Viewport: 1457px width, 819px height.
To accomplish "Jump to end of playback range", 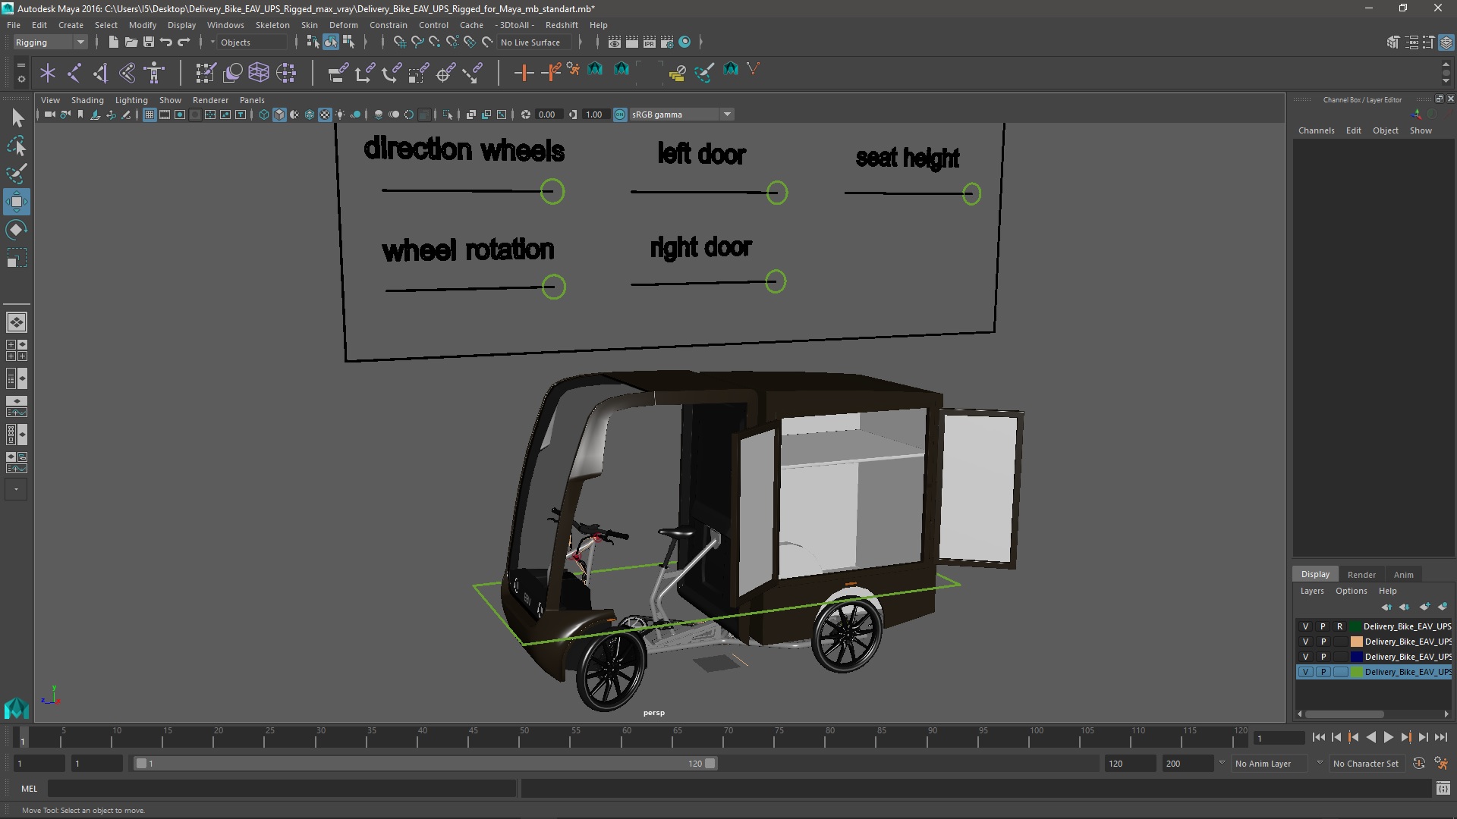I will coord(1440,737).
